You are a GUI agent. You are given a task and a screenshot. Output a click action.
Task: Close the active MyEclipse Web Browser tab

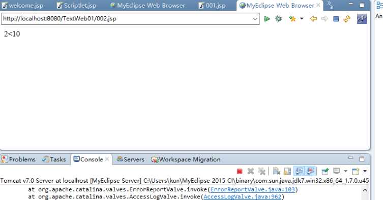tap(318, 5)
